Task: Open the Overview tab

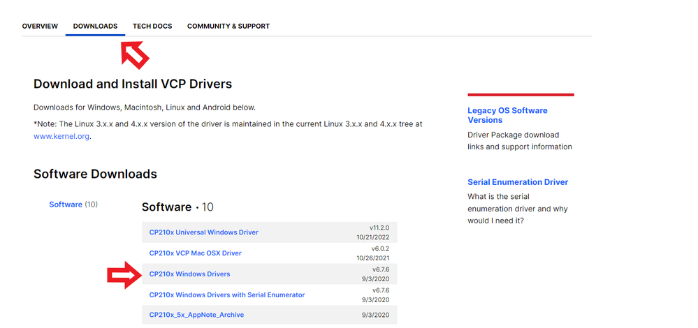Action: (x=40, y=27)
